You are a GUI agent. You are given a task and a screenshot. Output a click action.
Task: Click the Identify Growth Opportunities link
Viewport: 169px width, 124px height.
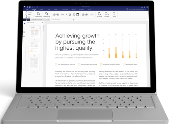tap(88, 64)
